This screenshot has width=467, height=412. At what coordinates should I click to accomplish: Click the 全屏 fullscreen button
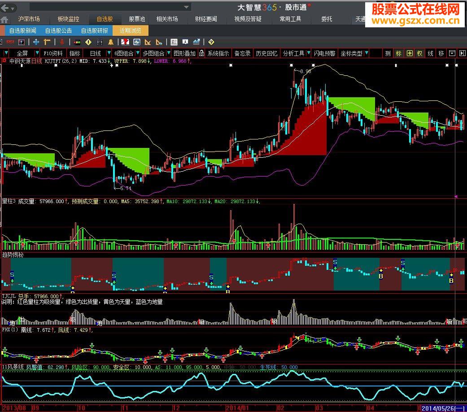pos(22,53)
